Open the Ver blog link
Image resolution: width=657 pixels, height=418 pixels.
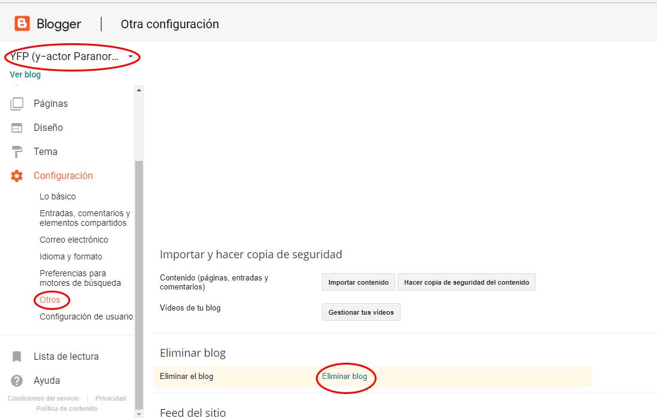[x=25, y=75]
